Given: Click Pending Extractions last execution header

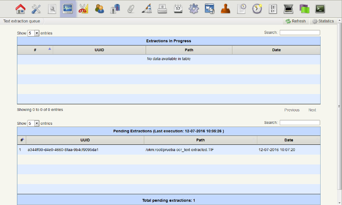Looking at the screenshot, I should [169, 131].
